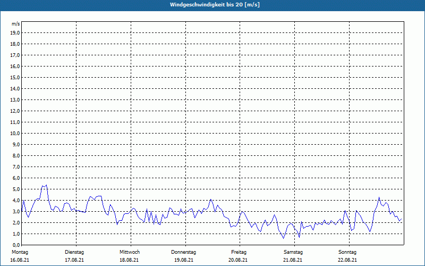Click the 16,0 axis label

point(15,66)
